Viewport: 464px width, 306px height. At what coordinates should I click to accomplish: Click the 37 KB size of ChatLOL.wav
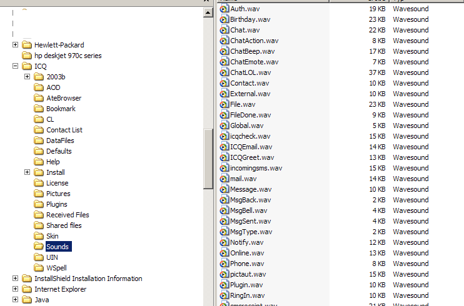pyautogui.click(x=377, y=72)
